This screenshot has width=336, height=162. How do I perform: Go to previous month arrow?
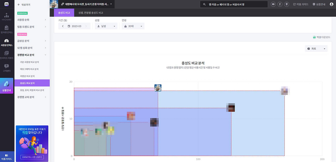click(x=63, y=26)
